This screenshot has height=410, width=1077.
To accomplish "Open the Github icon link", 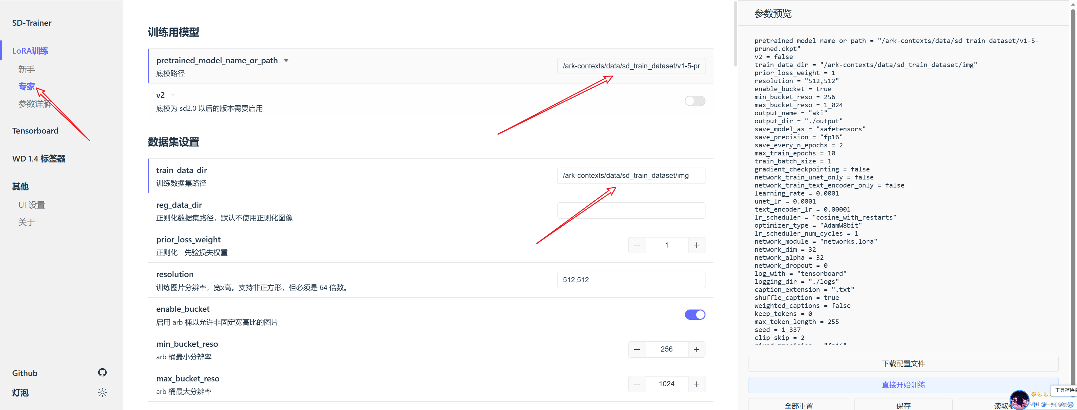I will point(102,372).
